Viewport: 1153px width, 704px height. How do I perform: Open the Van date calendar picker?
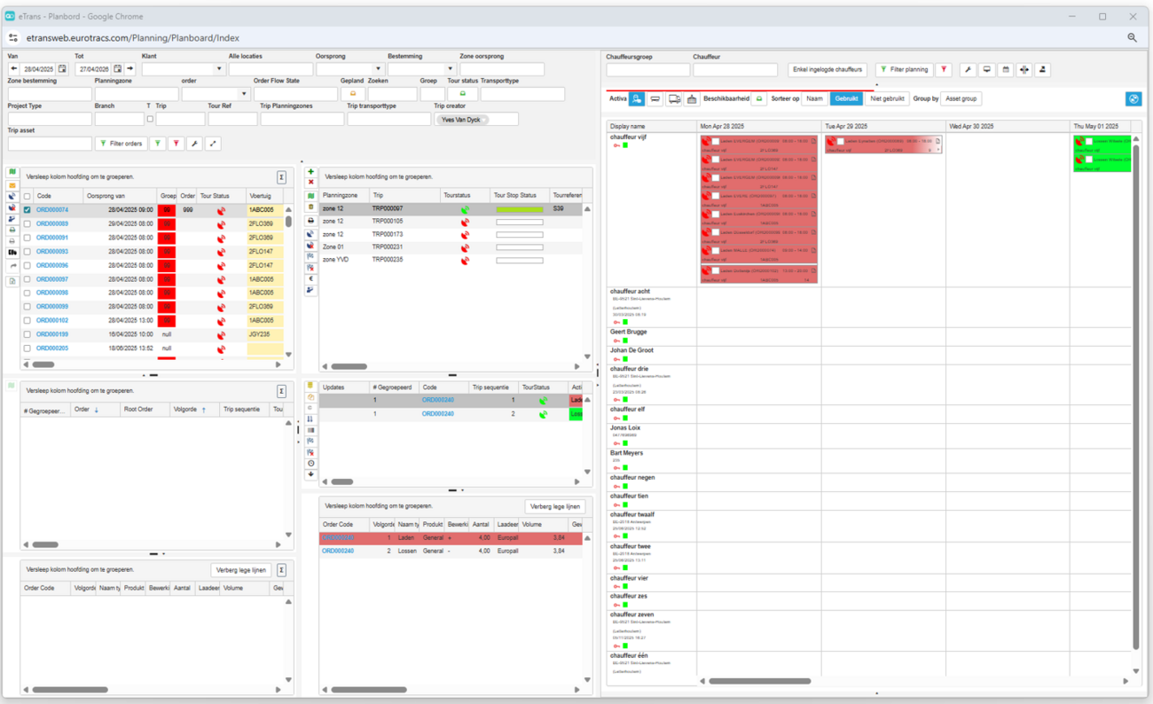click(x=62, y=69)
